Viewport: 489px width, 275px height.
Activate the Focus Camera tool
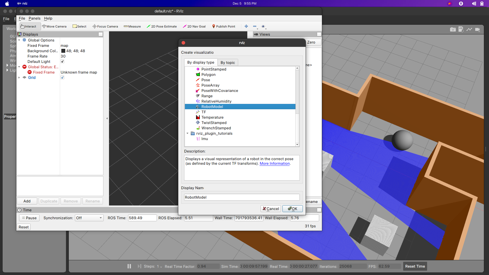click(x=105, y=26)
